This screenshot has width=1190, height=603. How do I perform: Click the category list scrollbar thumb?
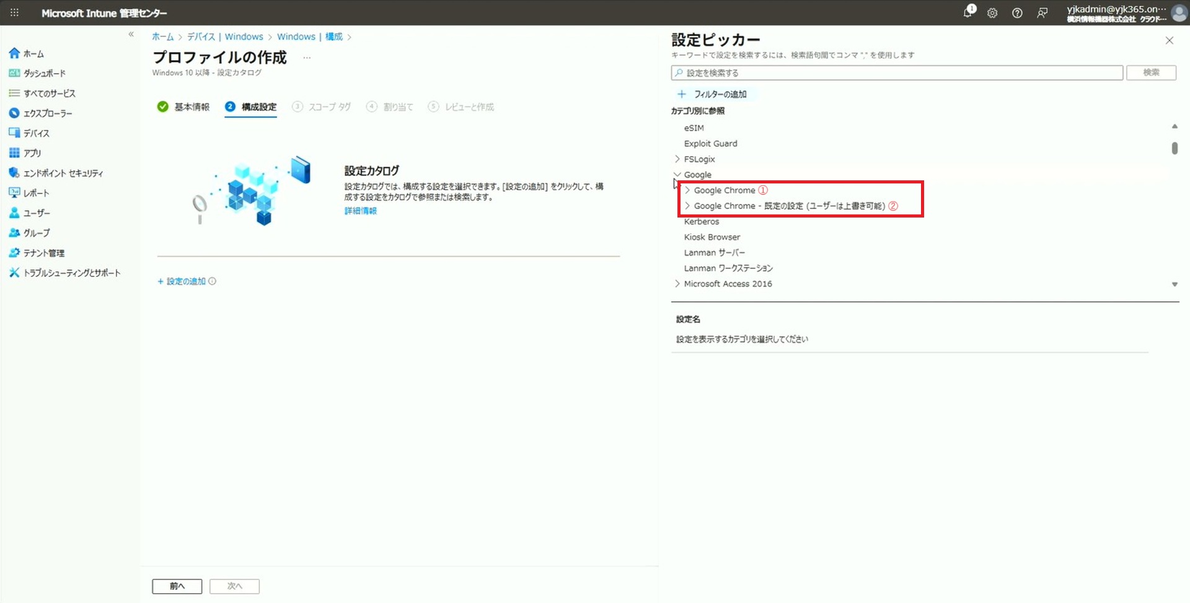1174,148
